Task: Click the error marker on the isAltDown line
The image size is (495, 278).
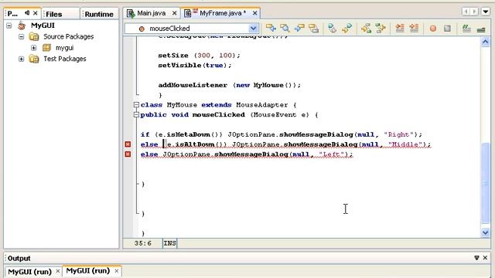Action: pos(128,144)
